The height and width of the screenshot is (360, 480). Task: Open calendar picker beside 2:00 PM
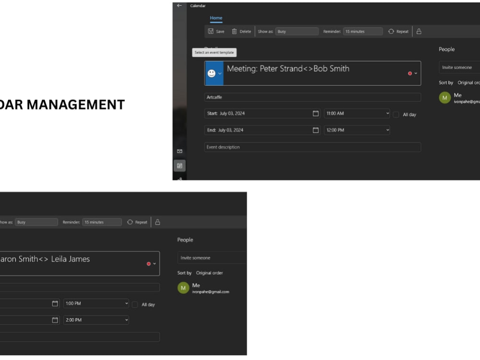click(55, 320)
